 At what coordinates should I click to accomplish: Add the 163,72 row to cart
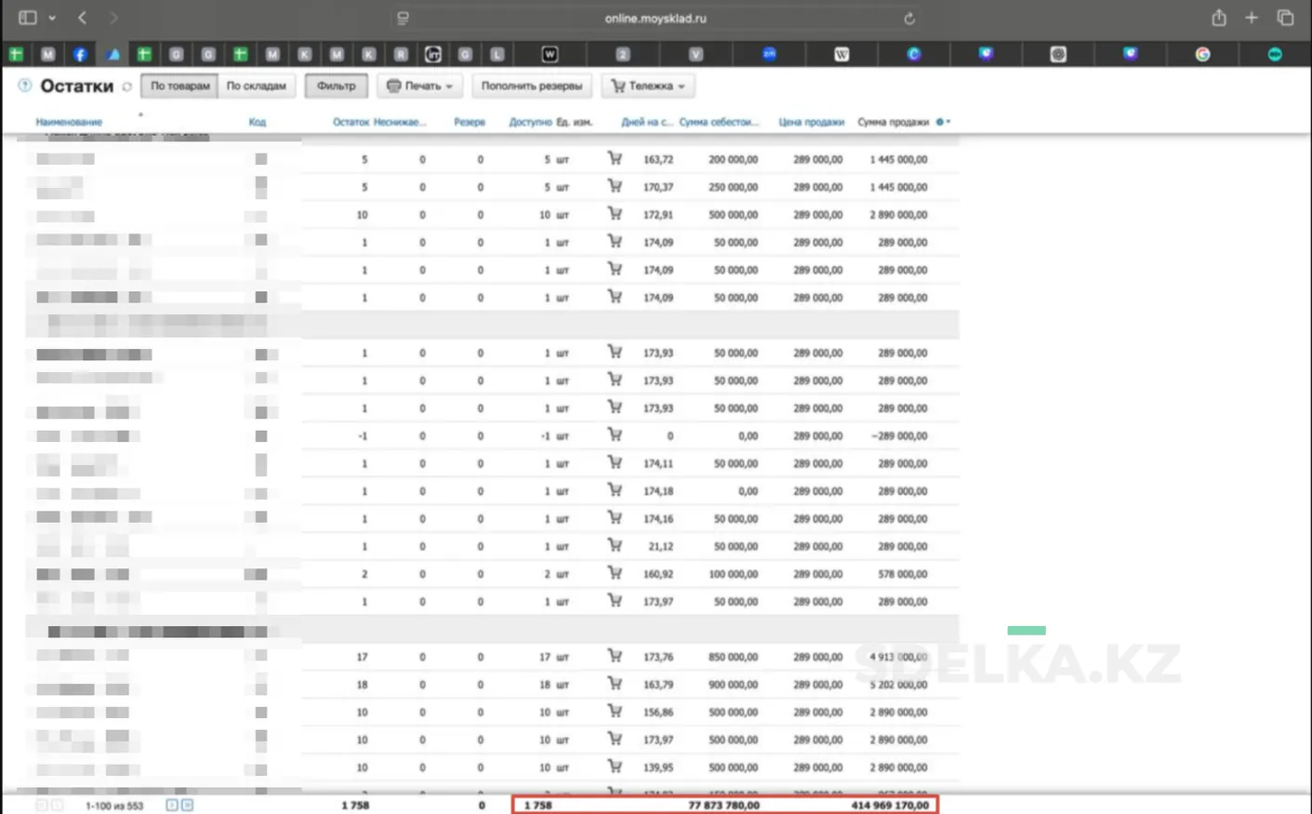coord(615,158)
